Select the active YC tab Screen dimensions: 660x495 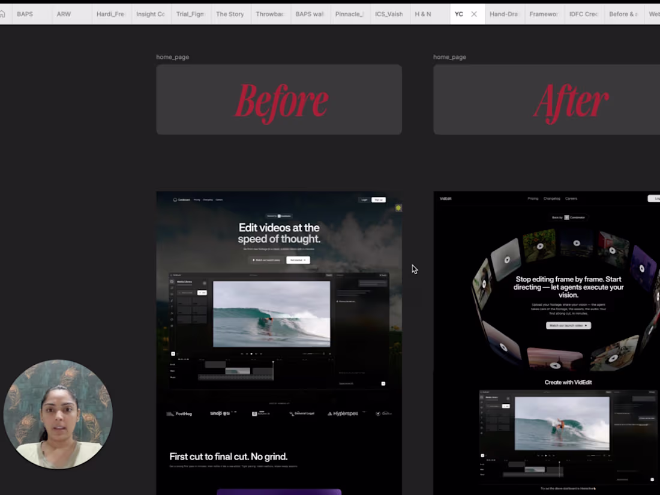(459, 14)
